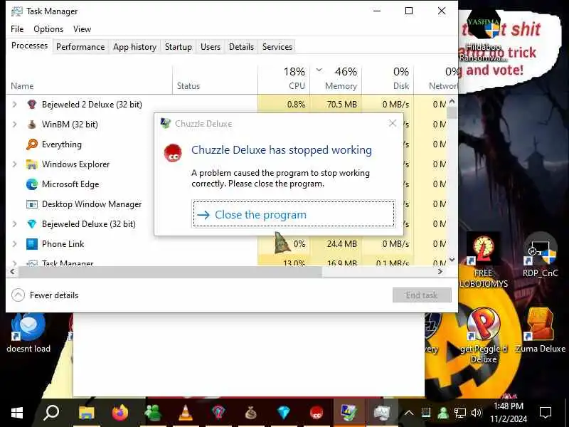569x427 pixels.
Task: Click the red Chuzzle icon in the error dialog
Action: pyautogui.click(x=173, y=153)
